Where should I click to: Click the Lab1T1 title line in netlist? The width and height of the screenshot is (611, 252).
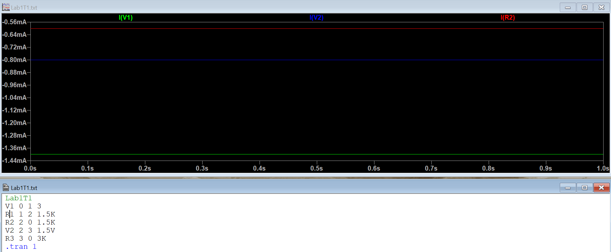(x=18, y=198)
